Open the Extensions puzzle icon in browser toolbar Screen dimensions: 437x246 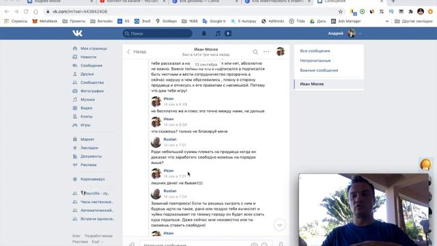(411, 12)
